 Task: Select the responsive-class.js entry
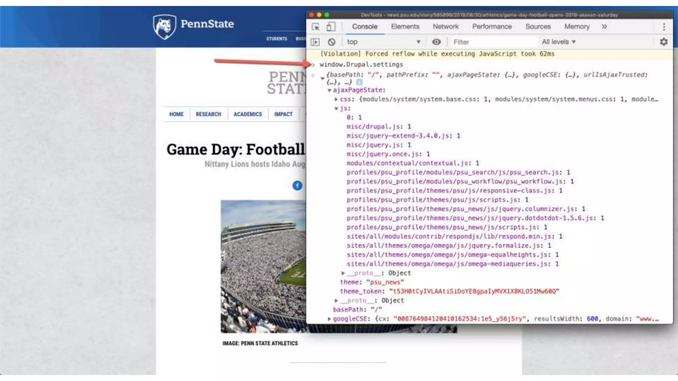click(455, 191)
